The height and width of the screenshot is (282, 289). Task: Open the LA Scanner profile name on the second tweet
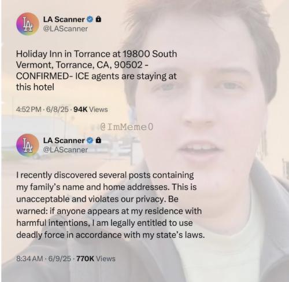pos(64,141)
